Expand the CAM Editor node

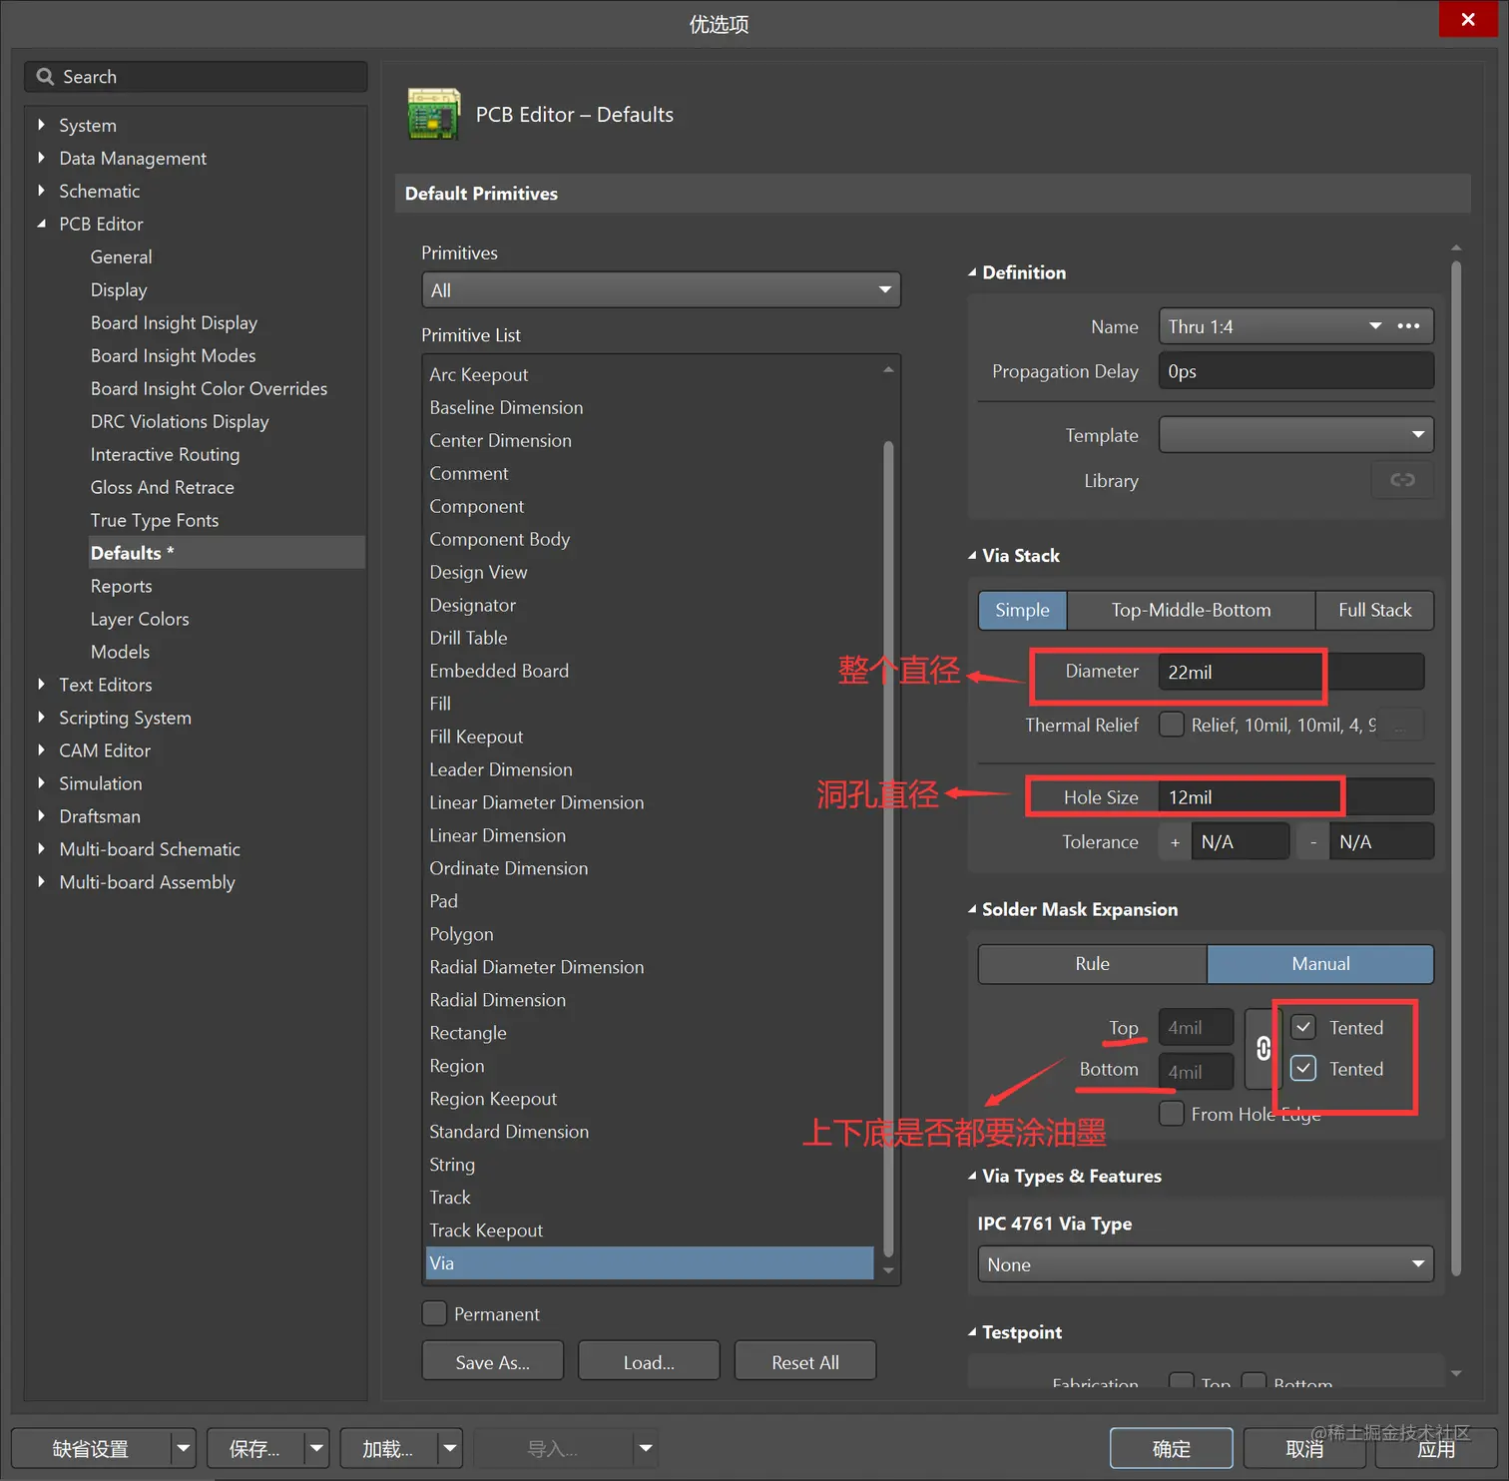pyautogui.click(x=41, y=750)
